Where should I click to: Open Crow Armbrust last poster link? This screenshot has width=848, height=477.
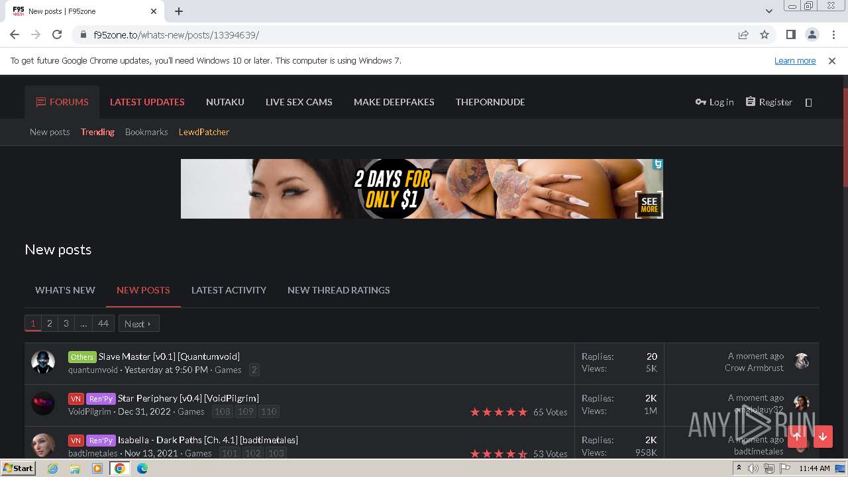754,368
